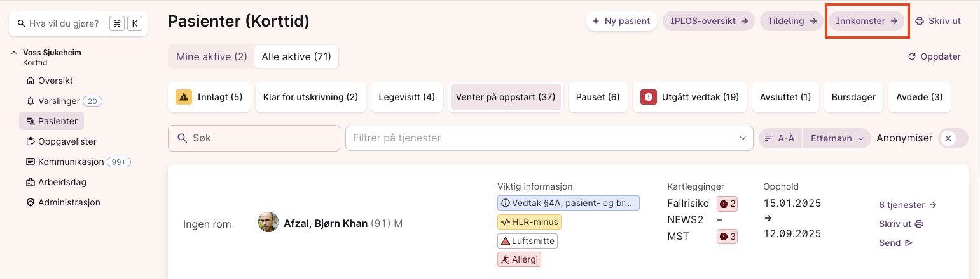Click the Søk search field
Screen dimensions: 980x279
click(254, 138)
